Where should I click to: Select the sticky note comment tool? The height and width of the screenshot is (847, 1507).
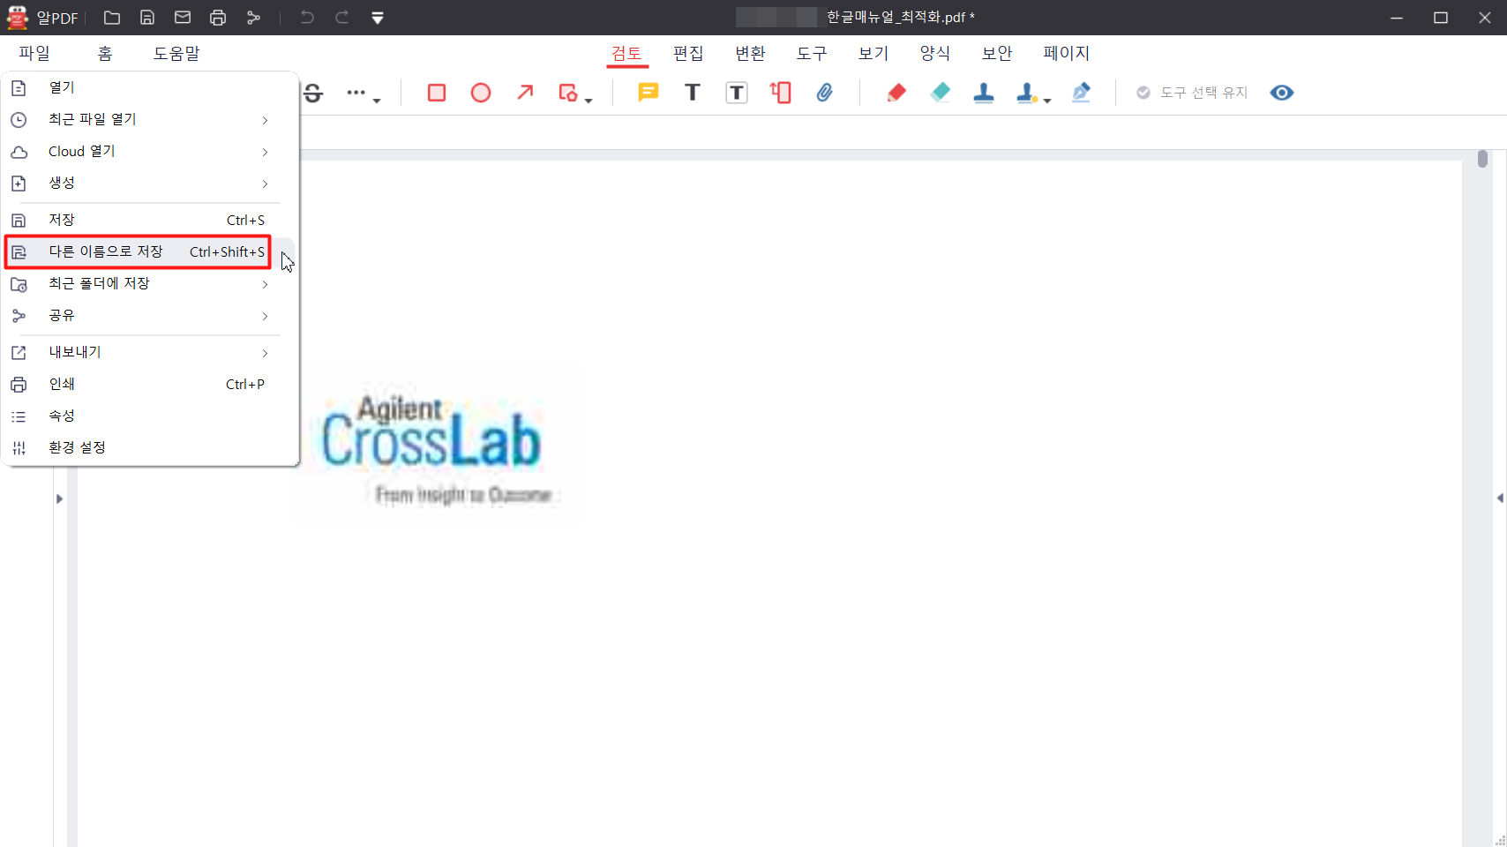coord(649,93)
